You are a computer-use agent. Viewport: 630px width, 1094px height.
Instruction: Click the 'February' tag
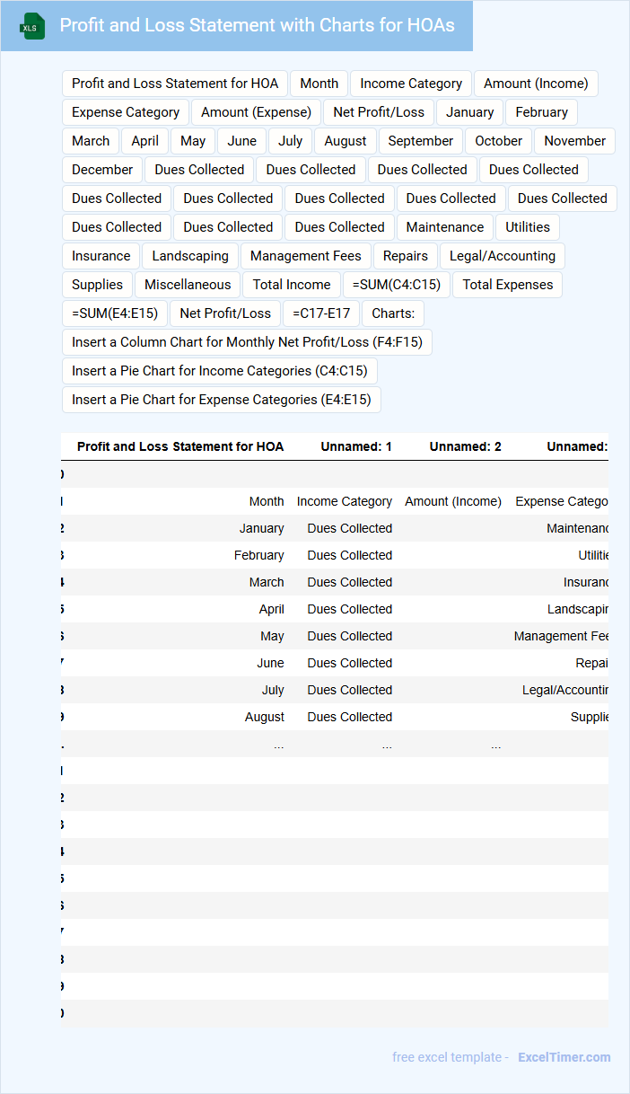tap(541, 112)
